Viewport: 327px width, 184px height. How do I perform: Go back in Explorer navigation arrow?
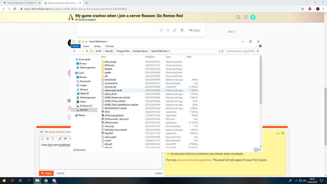74,51
